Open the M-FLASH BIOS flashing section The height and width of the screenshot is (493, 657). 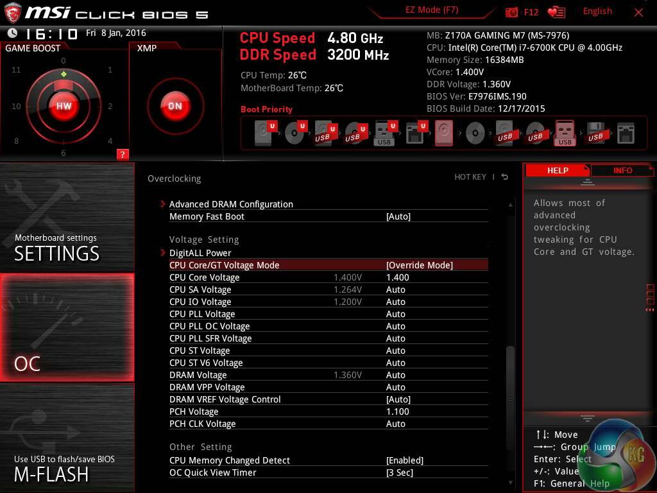(x=67, y=438)
